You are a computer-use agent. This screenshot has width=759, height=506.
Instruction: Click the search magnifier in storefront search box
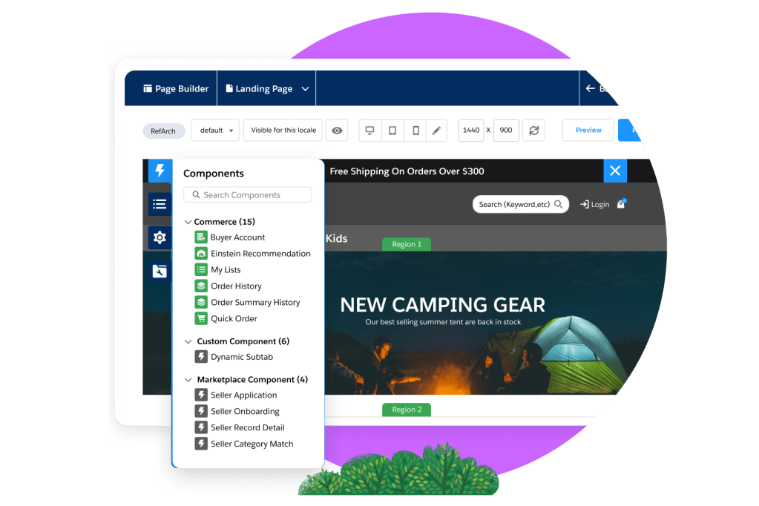pos(558,204)
